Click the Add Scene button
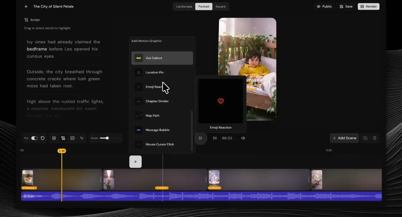The height and width of the screenshot is (217, 402). [x=345, y=138]
